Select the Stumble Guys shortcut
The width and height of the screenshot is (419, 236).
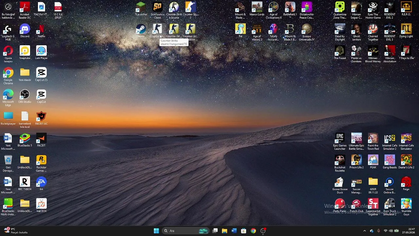406,207
